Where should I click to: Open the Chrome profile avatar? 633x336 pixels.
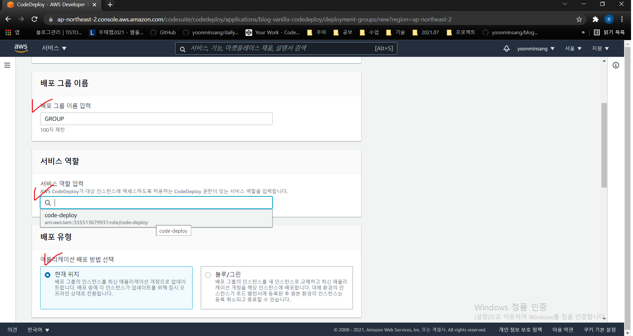click(609, 19)
